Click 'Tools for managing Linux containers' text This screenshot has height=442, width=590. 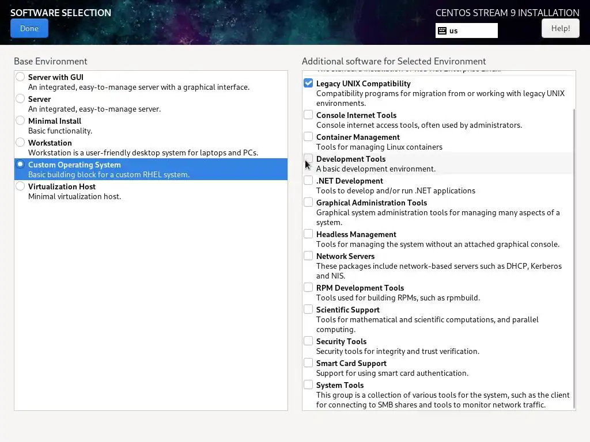coord(379,147)
